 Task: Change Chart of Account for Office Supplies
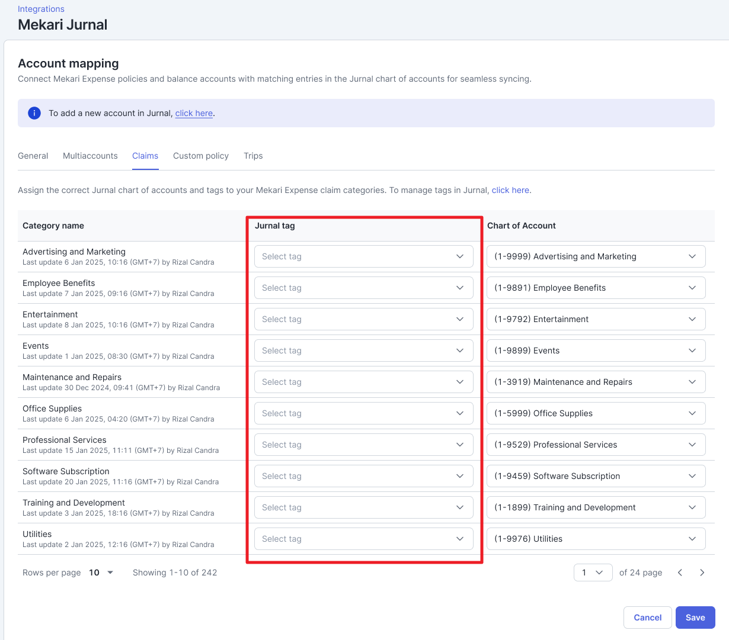596,413
